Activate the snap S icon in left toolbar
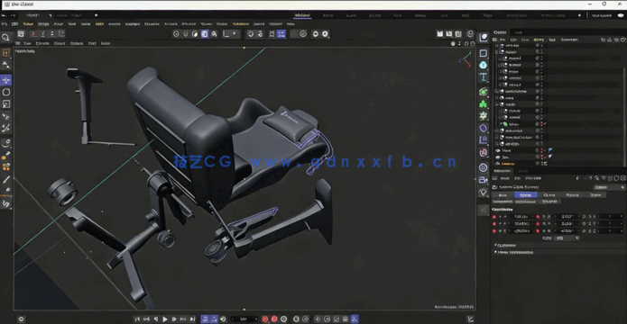Viewport: 627px width, 324px height. tap(6, 204)
